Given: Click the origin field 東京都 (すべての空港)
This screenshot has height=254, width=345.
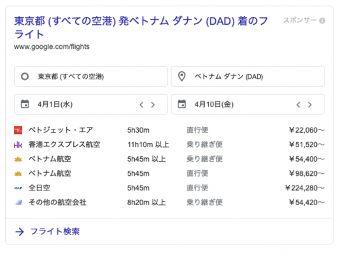Looking at the screenshot, I should click(x=91, y=76).
